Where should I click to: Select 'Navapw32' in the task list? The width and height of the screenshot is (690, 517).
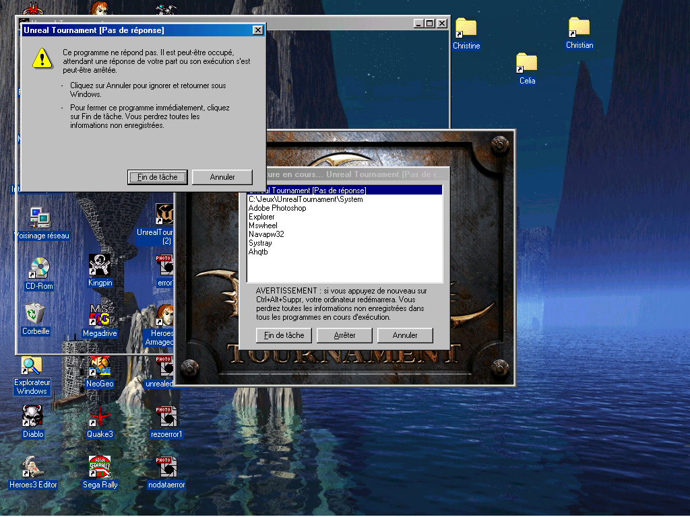coord(345,234)
